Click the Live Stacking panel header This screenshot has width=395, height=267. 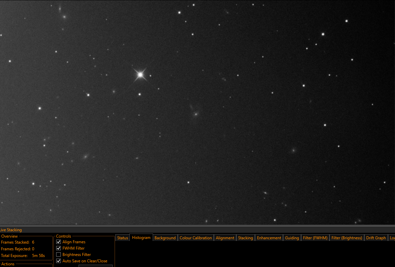coord(11,230)
